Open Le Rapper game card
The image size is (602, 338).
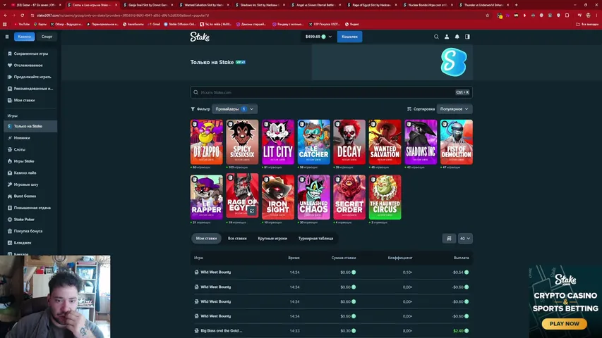click(207, 197)
